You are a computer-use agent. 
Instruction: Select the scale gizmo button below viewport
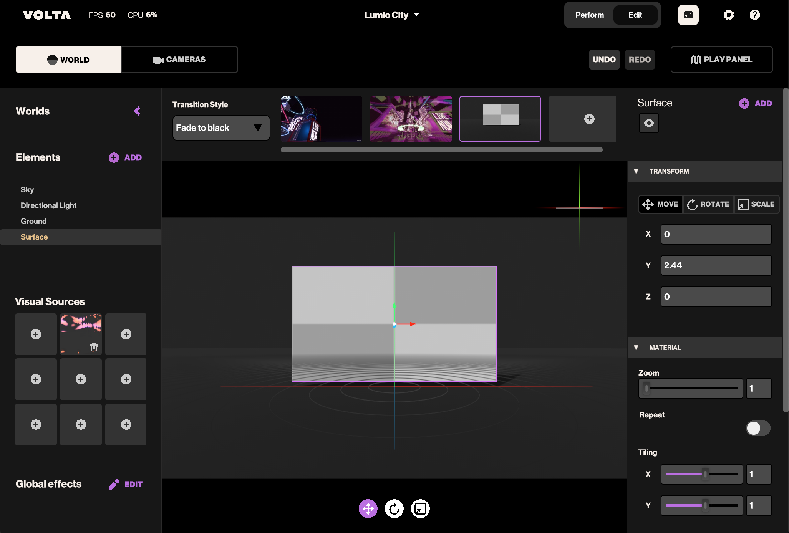click(420, 509)
